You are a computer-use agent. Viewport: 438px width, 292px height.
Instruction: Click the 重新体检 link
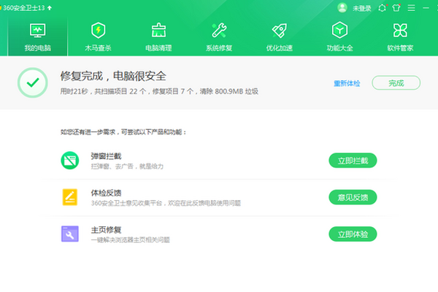pos(347,83)
